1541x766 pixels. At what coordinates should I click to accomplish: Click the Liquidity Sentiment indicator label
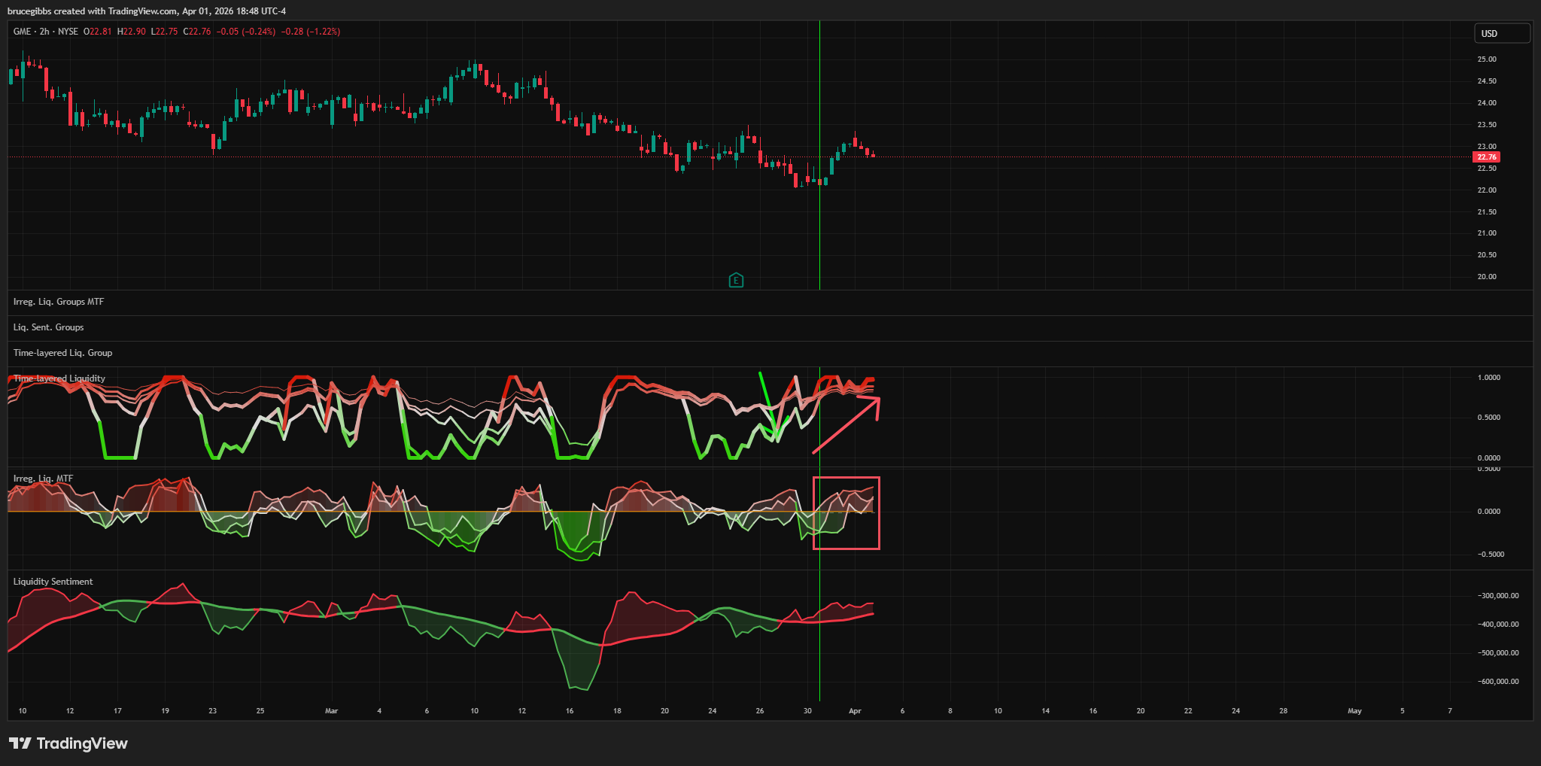click(x=53, y=582)
